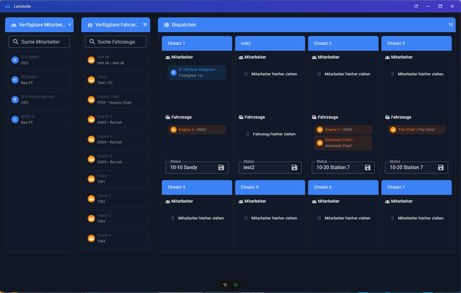Click the orange icon of Tower 1

tap(91, 179)
